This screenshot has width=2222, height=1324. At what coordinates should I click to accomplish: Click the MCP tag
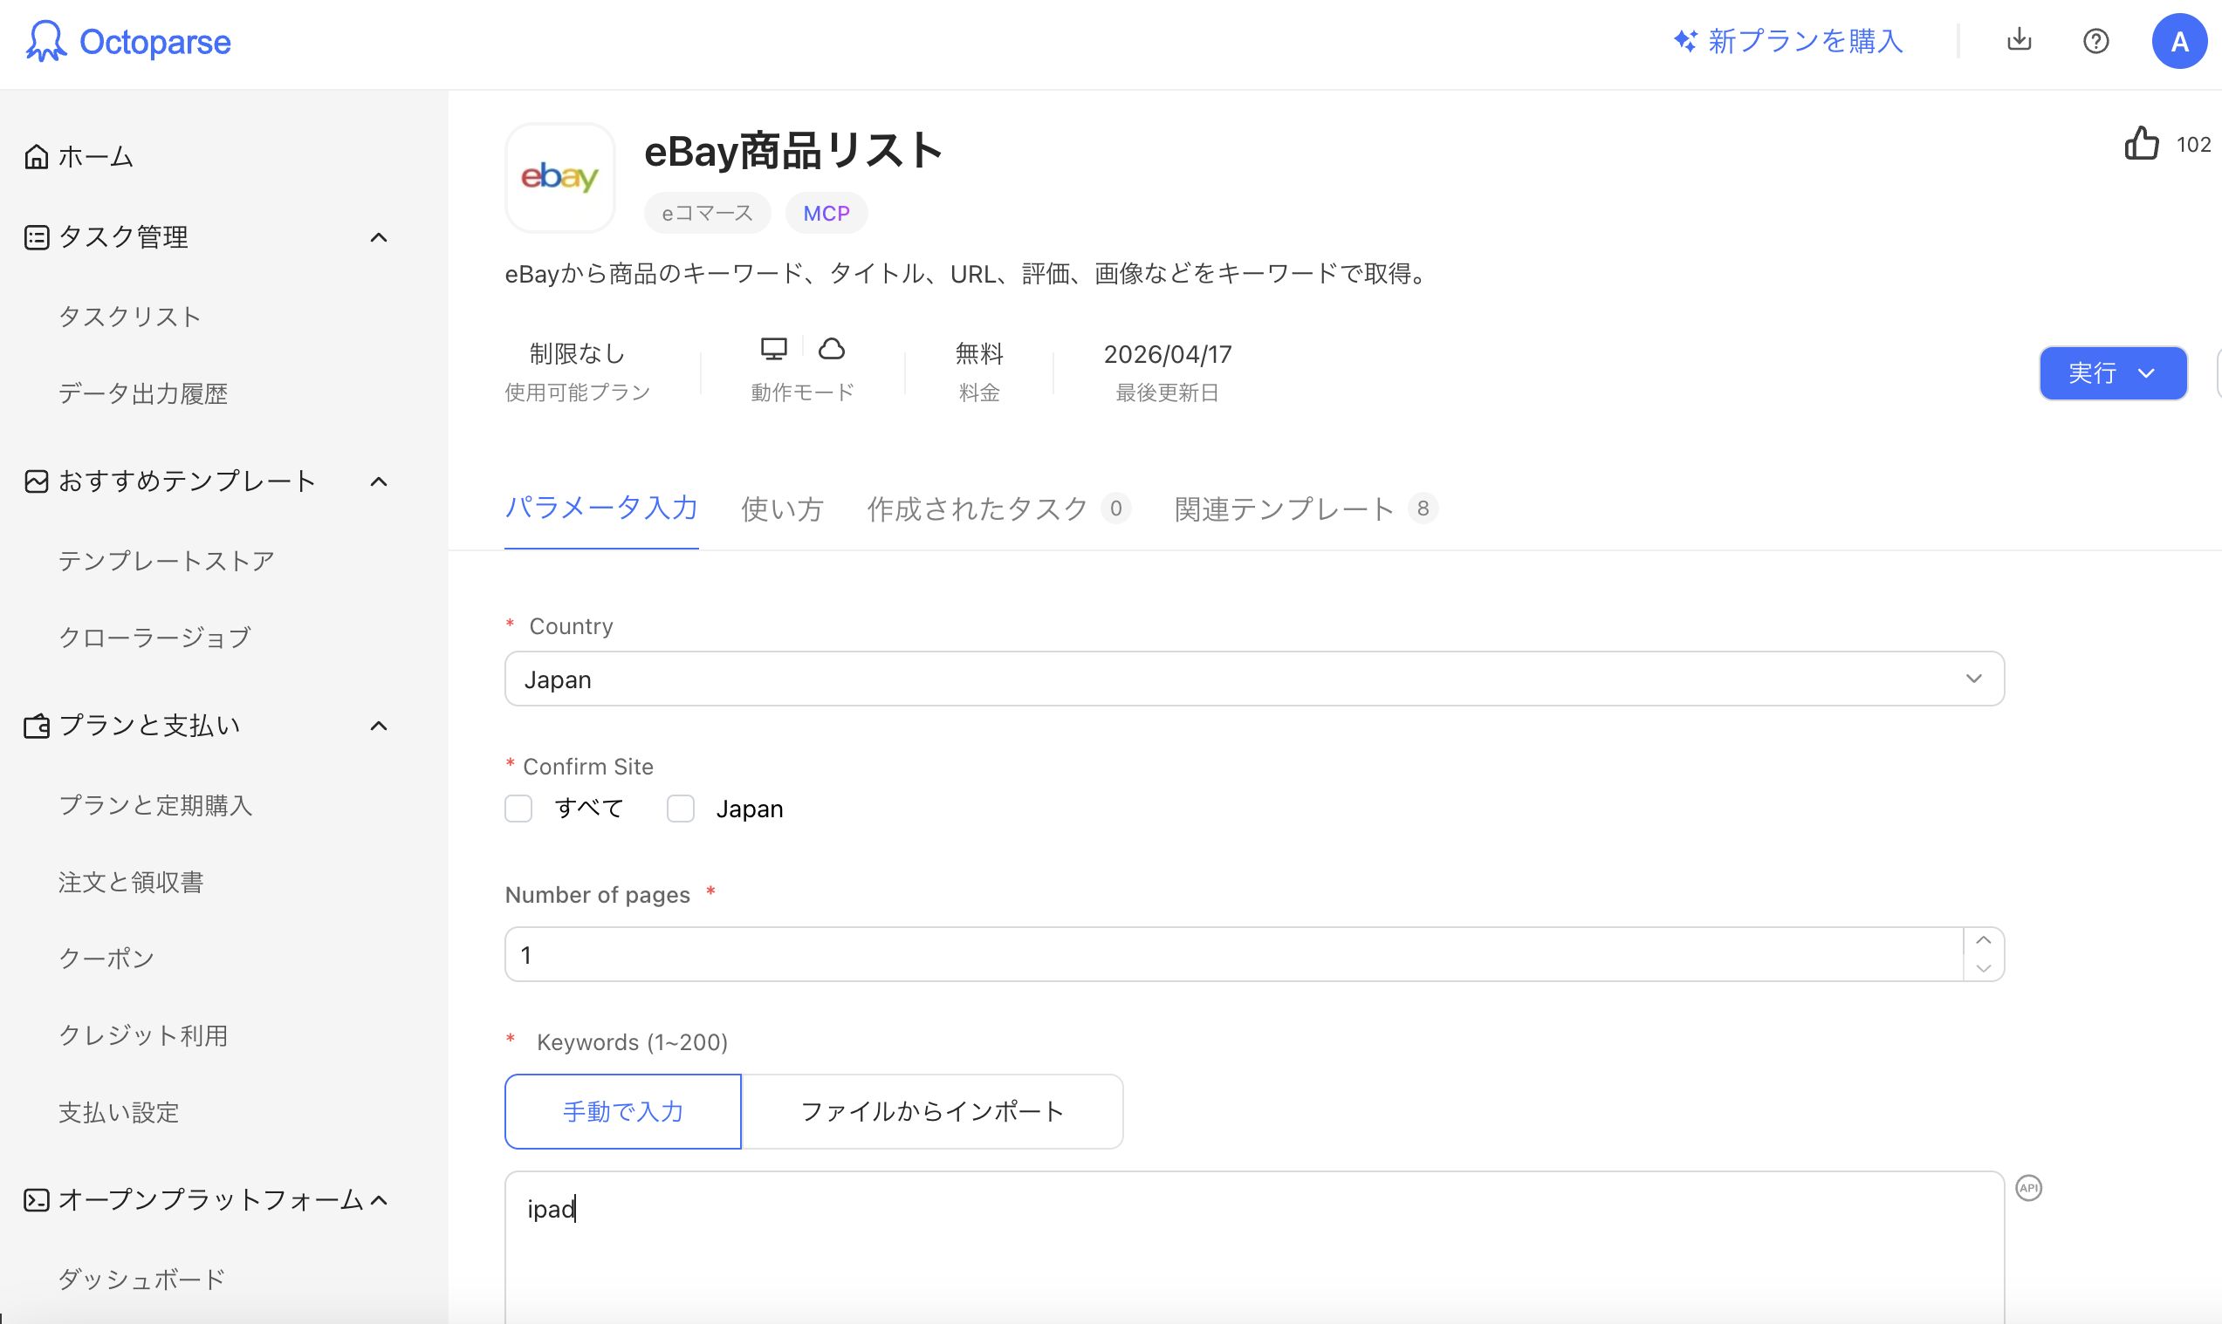point(826,213)
